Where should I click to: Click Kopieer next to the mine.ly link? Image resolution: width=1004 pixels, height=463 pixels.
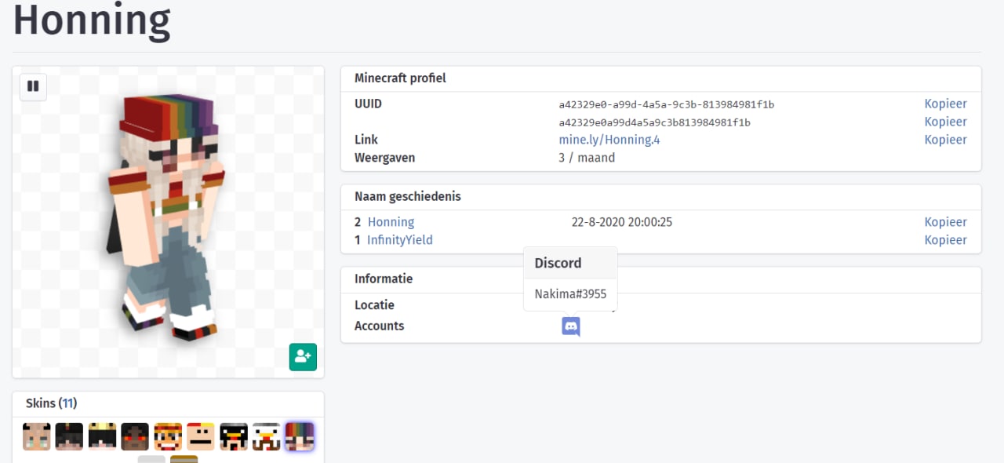point(945,140)
